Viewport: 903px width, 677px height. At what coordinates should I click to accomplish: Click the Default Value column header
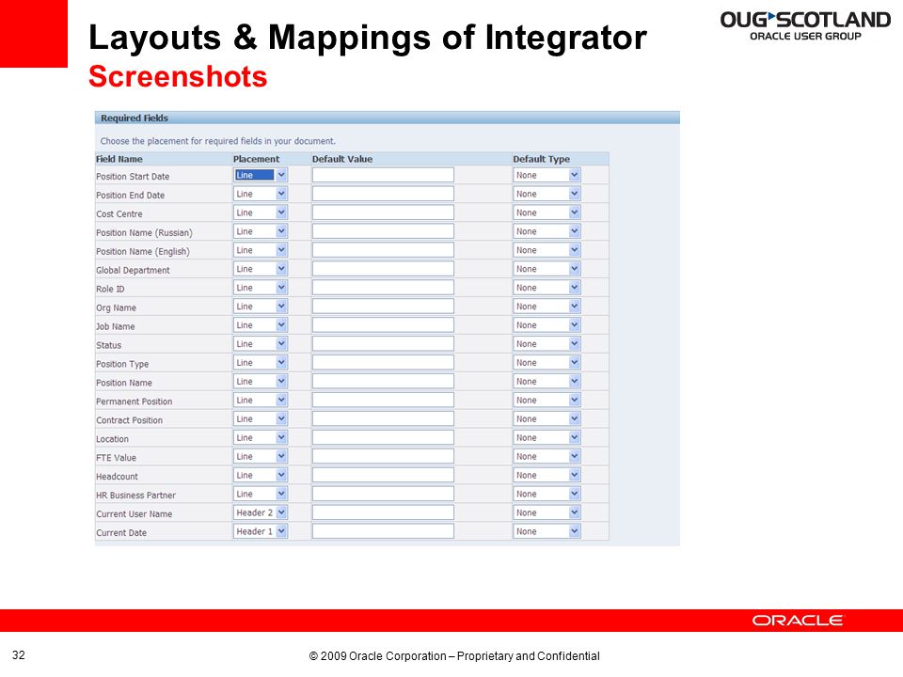coord(342,159)
